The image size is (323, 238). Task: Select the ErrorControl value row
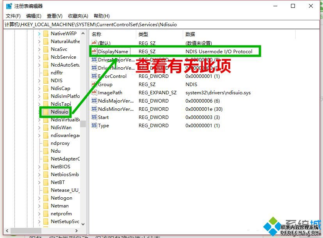[x=155, y=76]
